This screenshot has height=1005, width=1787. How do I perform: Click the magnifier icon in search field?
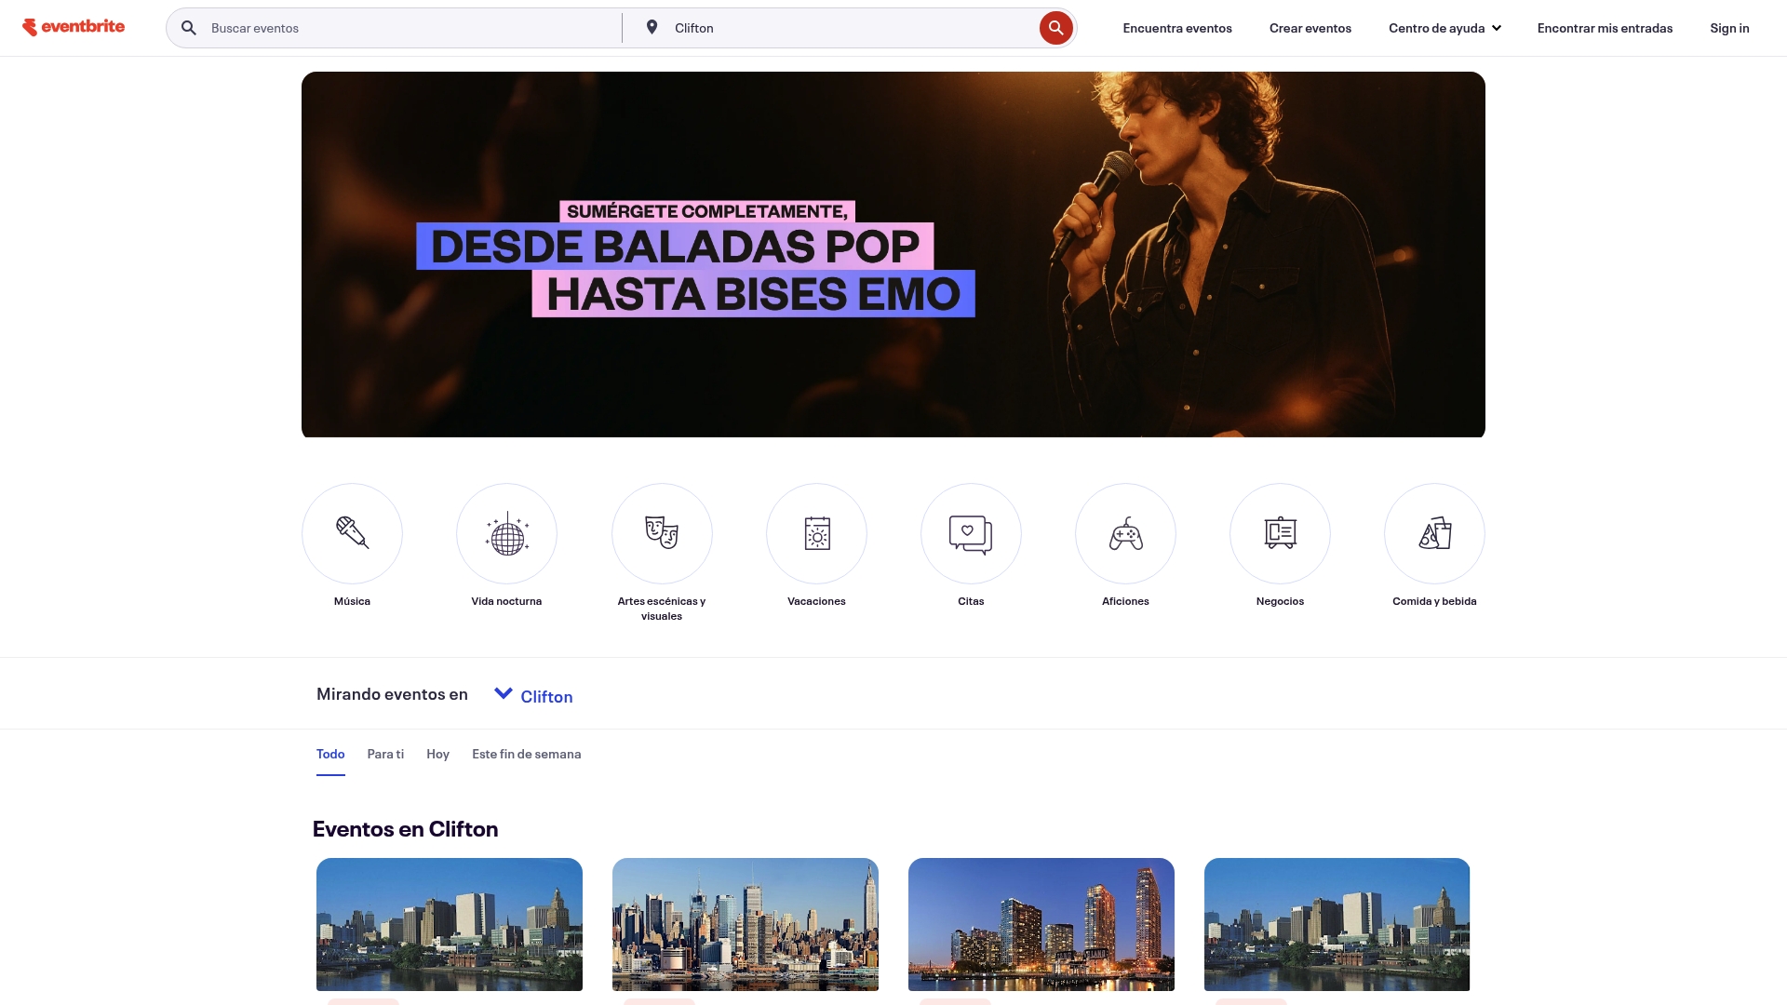pyautogui.click(x=189, y=28)
